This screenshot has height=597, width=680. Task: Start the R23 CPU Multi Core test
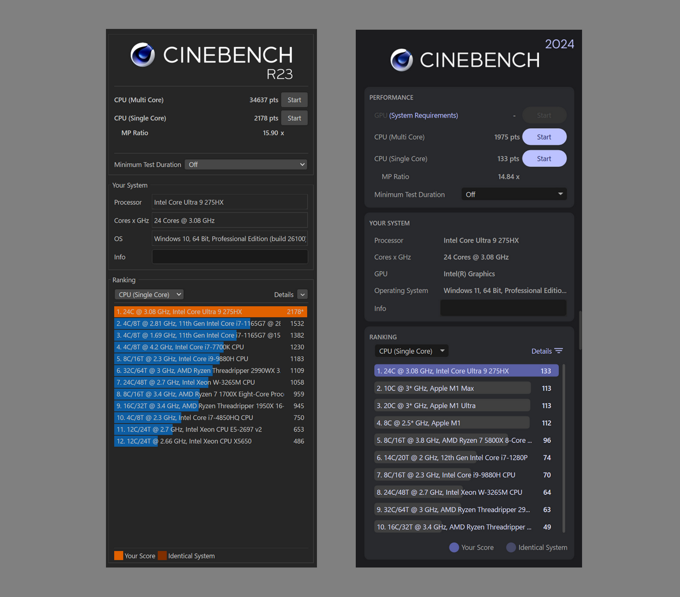tap(294, 100)
